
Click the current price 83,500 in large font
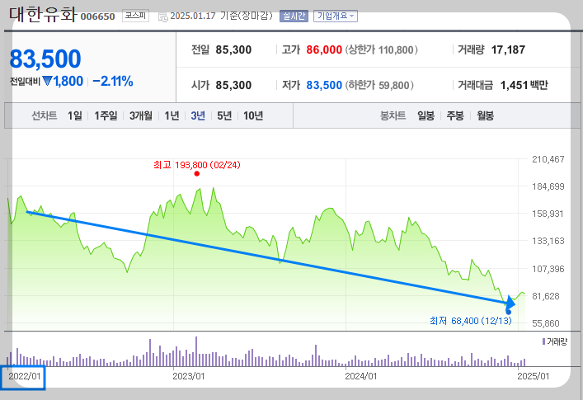click(45, 59)
